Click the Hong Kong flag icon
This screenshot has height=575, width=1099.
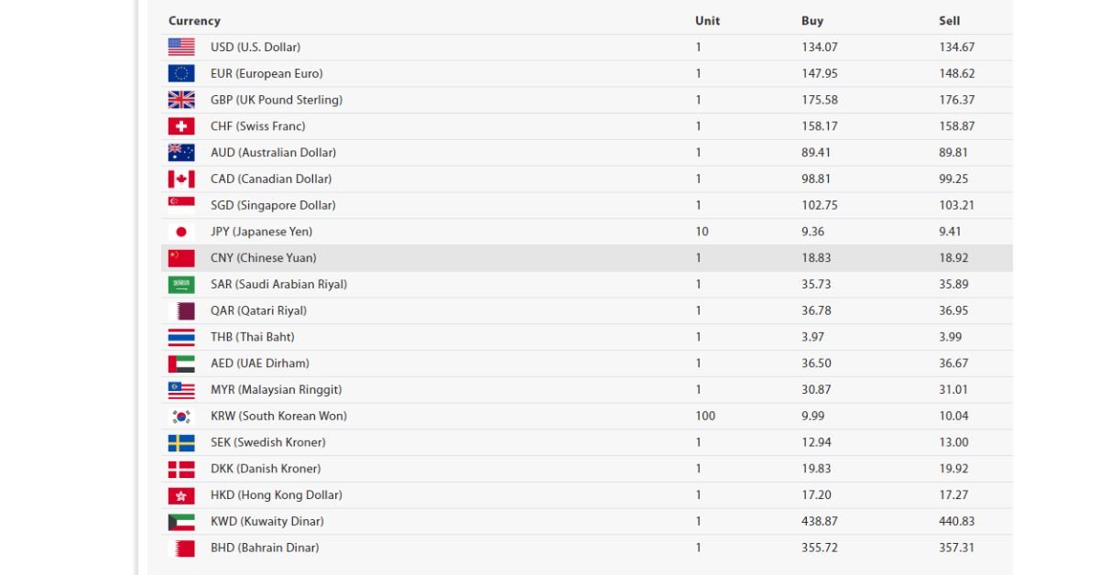181,495
